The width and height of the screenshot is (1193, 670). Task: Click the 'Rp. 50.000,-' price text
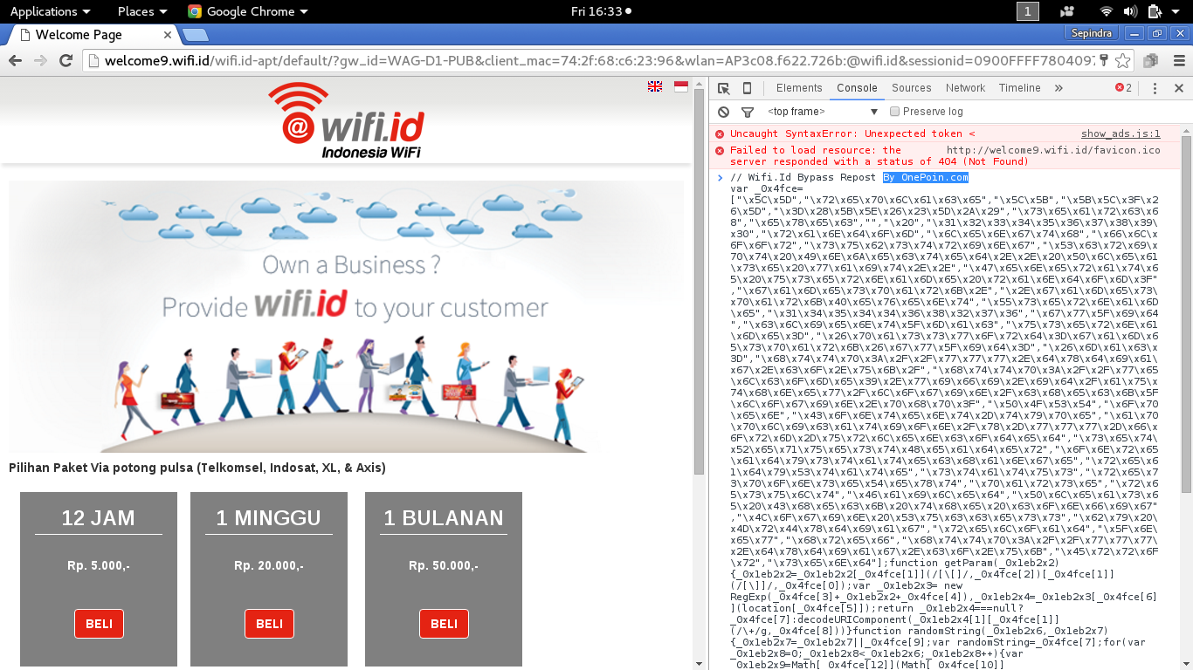click(x=444, y=565)
